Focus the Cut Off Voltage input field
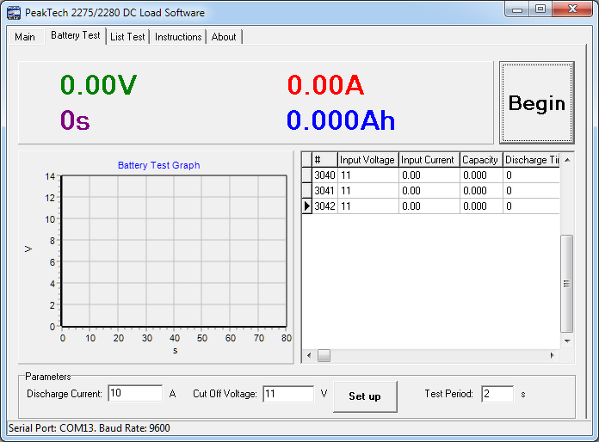Screen dimensions: 599x442 [x=288, y=394]
